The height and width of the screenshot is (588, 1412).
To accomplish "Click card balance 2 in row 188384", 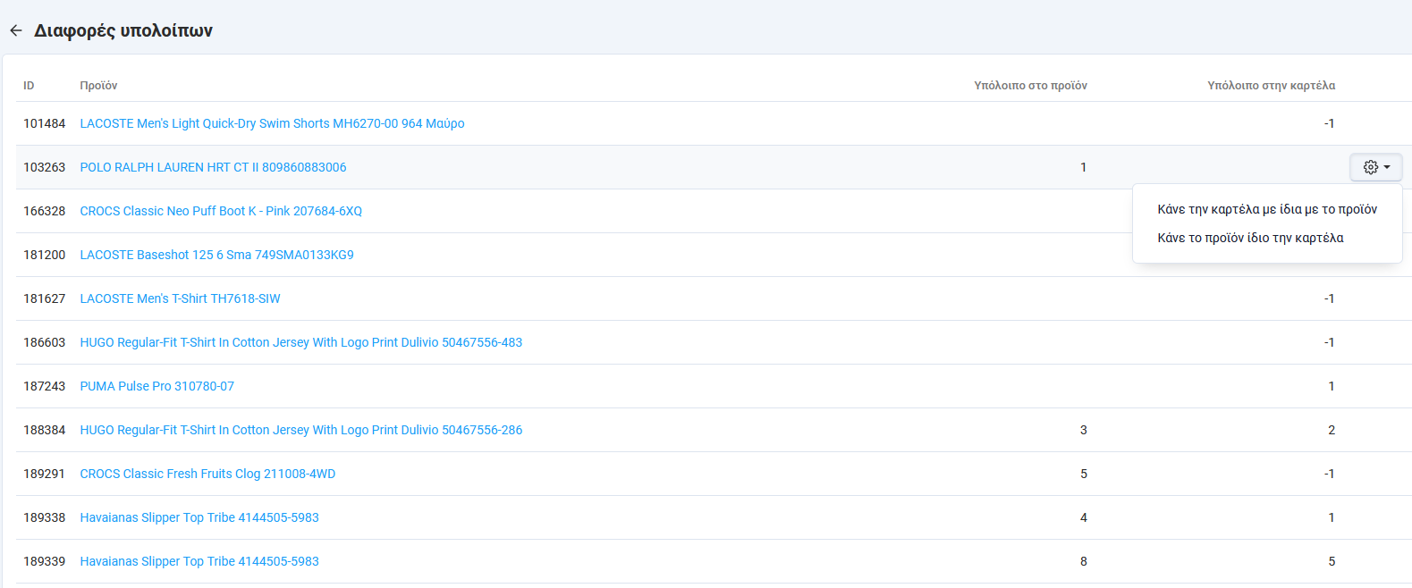I will pyautogui.click(x=1331, y=430).
